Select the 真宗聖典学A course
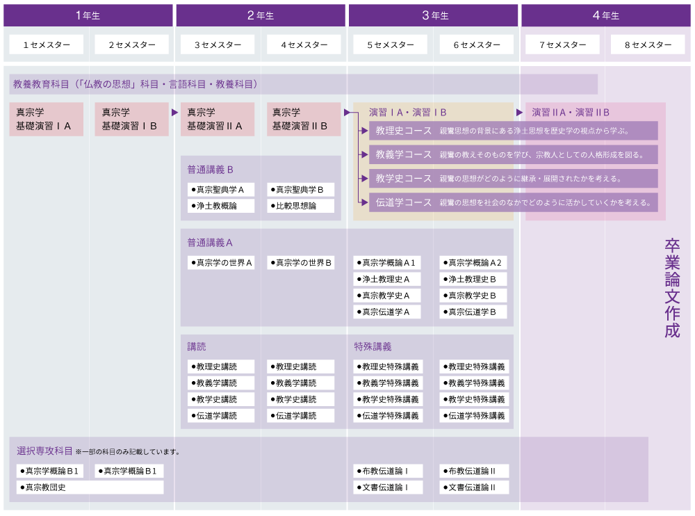Image resolution: width=695 pixels, height=516 pixels. click(221, 190)
